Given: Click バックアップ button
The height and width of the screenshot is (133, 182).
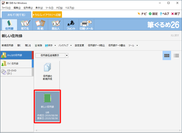Looking at the screenshot, I should click(x=63, y=45).
